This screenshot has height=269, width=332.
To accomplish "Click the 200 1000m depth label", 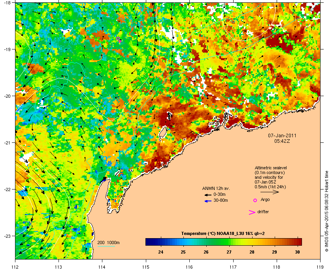I will [108, 243].
